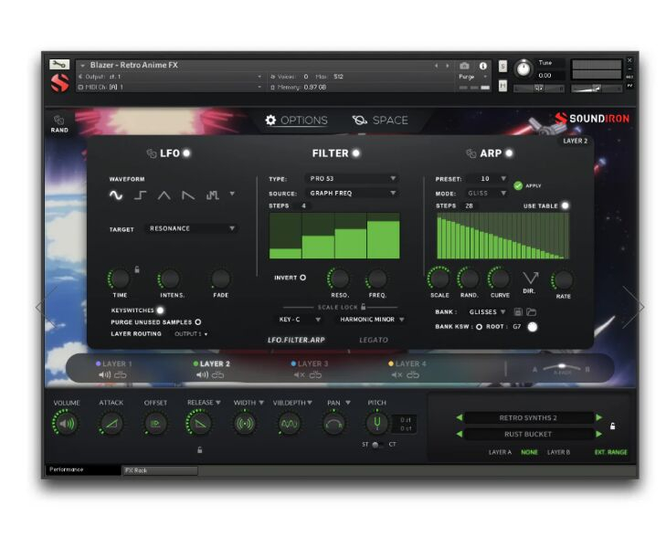This screenshot has width=666, height=547.
Task: Expand the Harmonic Minor scale dropdown
Action: (368, 320)
